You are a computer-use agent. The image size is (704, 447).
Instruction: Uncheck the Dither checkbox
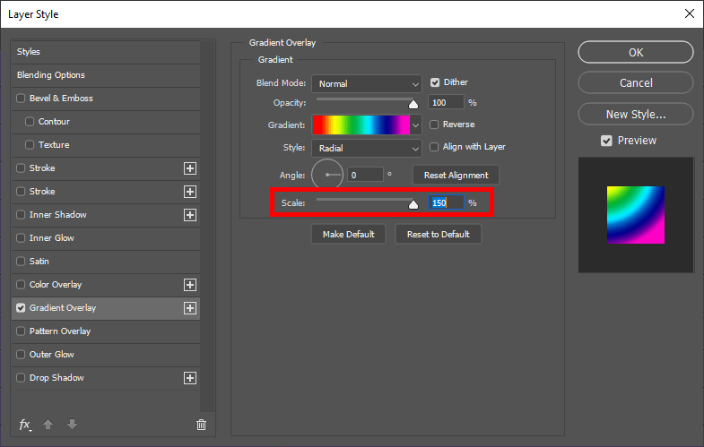coord(435,82)
